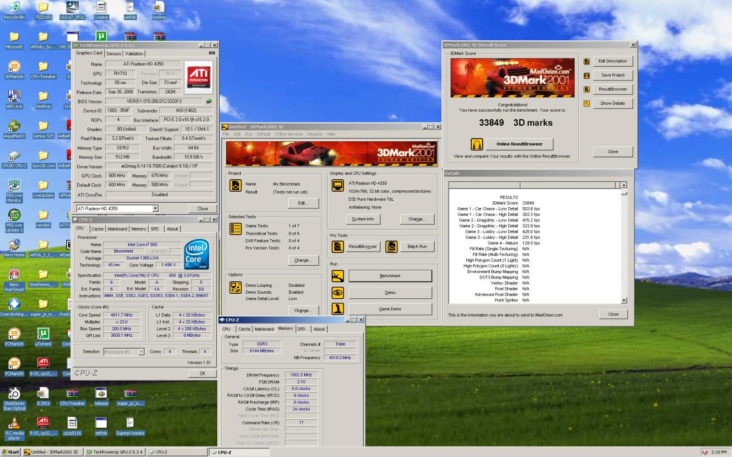Open the Recycle Bin desktop icon
This screenshot has height=457, width=732.
point(14,10)
